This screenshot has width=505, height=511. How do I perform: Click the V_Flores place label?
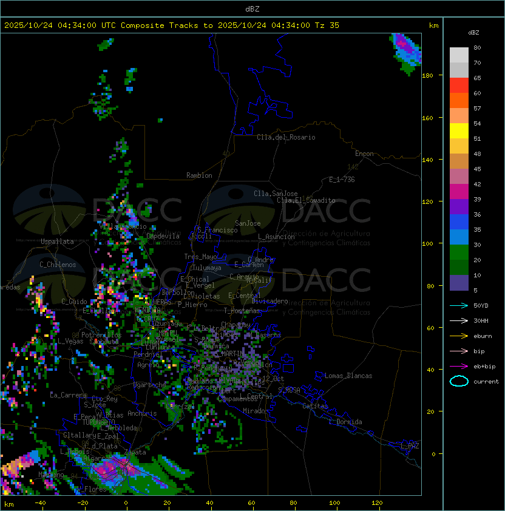90,489
